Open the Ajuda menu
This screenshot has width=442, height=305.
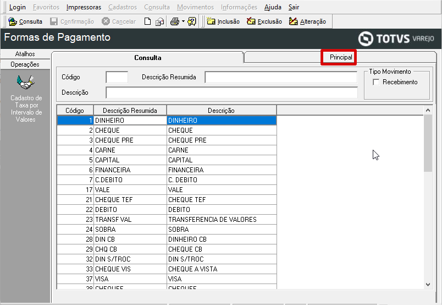(x=273, y=7)
